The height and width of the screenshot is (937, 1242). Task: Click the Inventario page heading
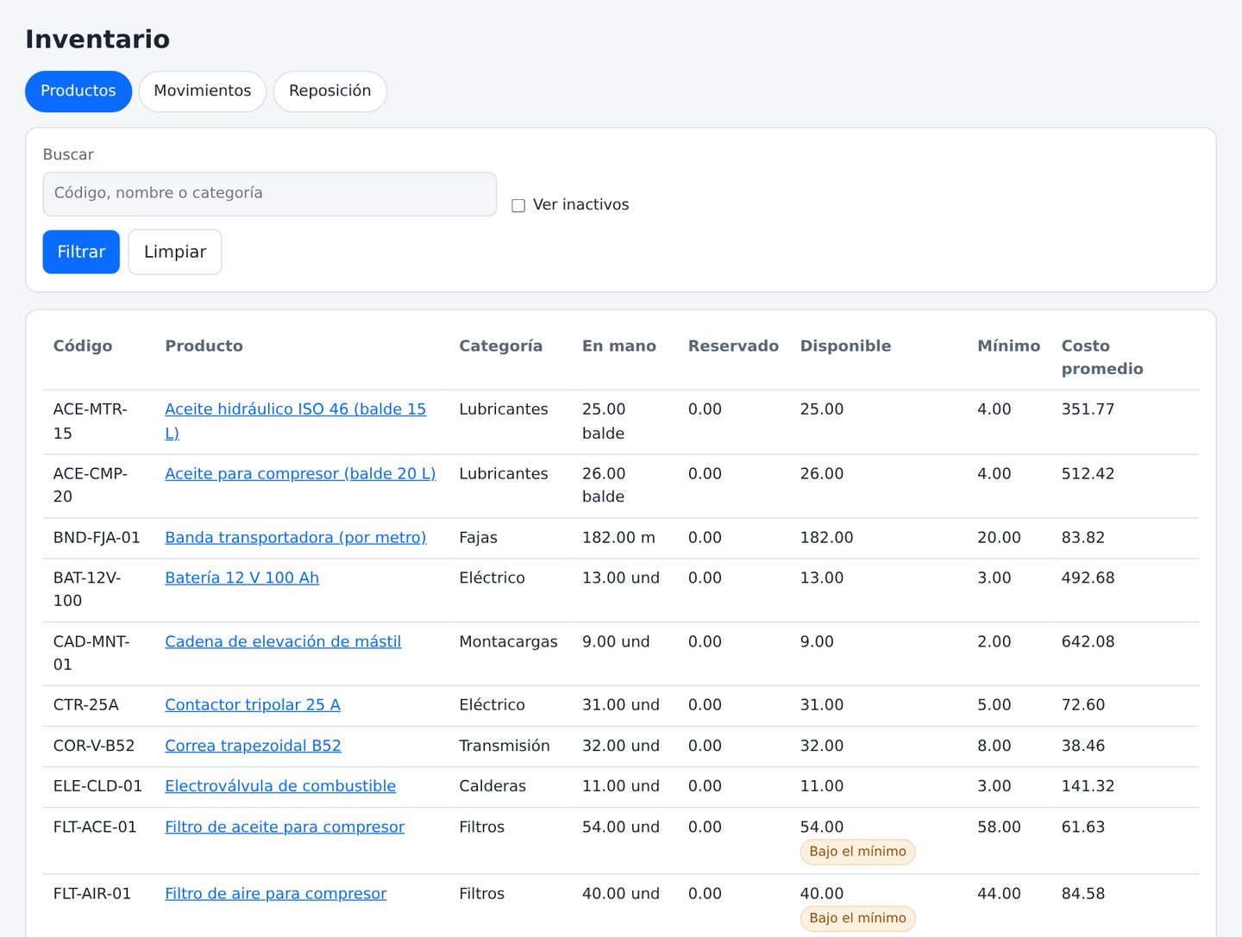click(x=97, y=40)
